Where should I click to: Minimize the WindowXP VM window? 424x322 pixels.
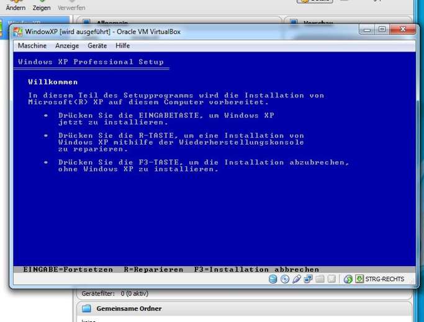pyautogui.click(x=367, y=29)
